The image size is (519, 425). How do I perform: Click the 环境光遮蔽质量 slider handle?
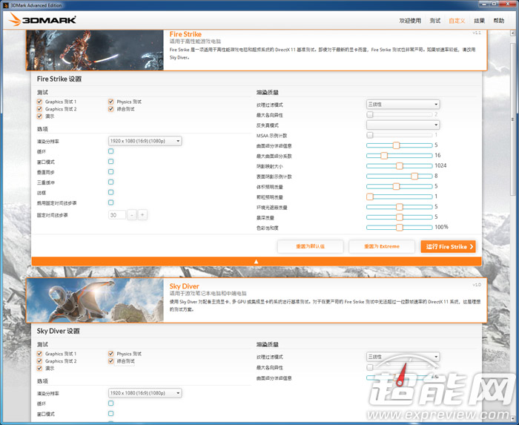pyautogui.click(x=400, y=207)
